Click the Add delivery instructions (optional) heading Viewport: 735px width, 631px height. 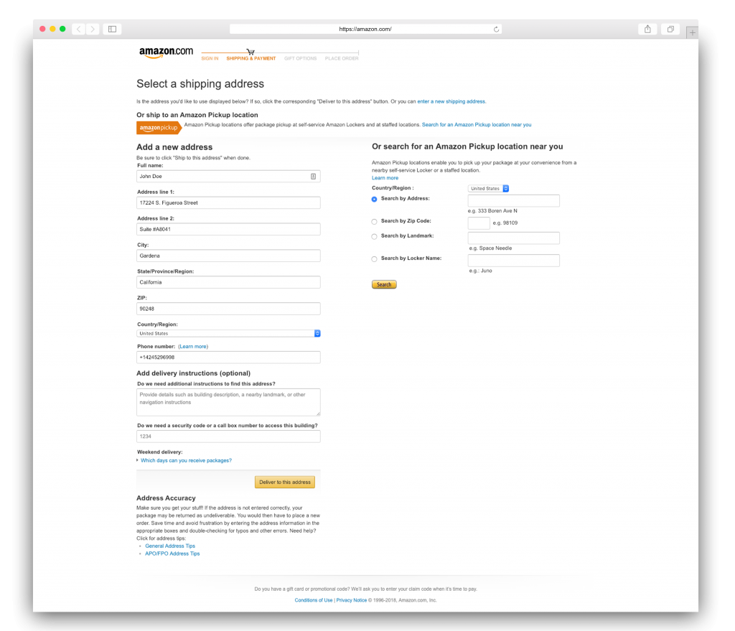click(193, 373)
